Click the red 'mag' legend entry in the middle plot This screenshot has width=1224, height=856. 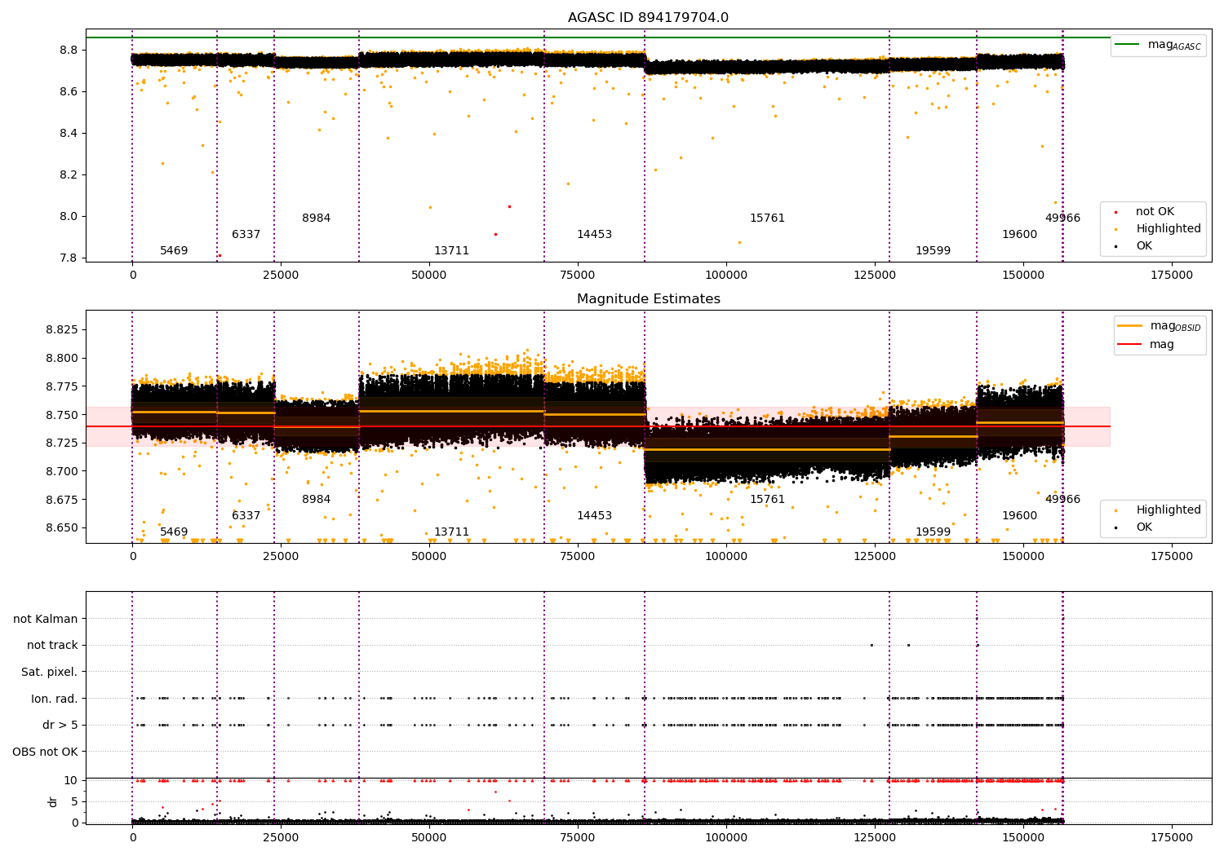point(1146,344)
